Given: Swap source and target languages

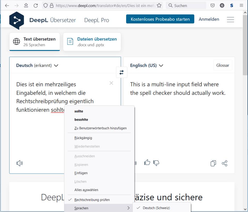Looking at the screenshot, I should (x=121, y=72).
